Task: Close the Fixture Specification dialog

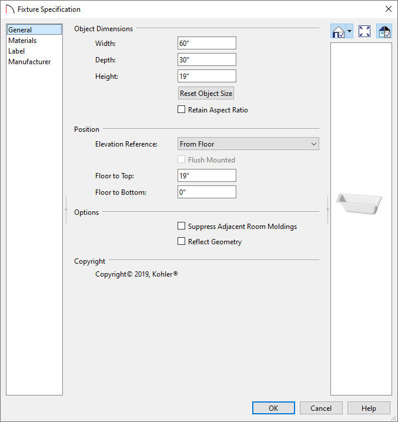Action: click(389, 9)
